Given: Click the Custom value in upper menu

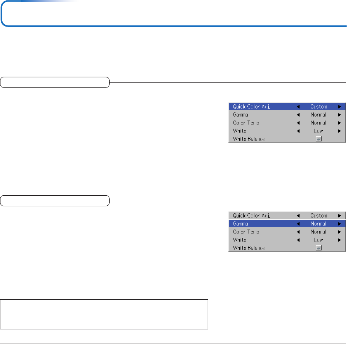Looking at the screenshot, I should point(318,107).
